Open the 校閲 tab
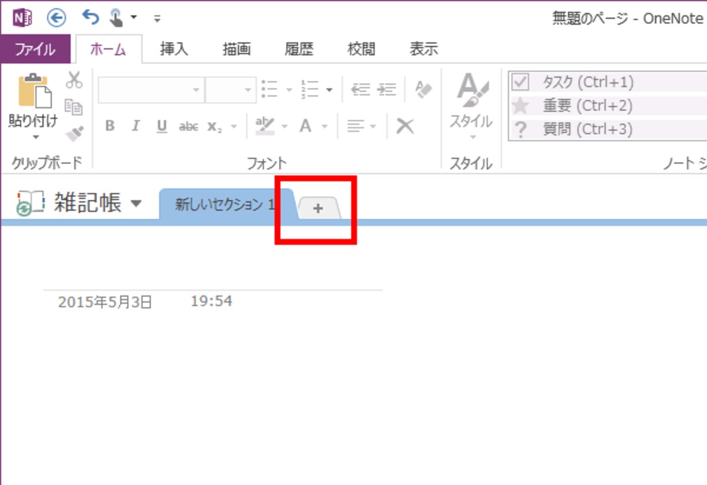Viewport: 707px width, 485px height. (x=362, y=49)
